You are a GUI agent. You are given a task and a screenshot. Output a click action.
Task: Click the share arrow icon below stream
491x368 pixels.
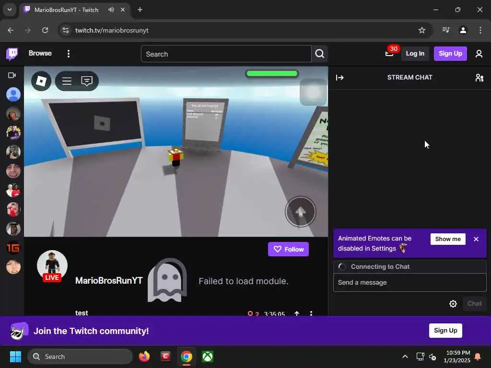[x=296, y=313]
